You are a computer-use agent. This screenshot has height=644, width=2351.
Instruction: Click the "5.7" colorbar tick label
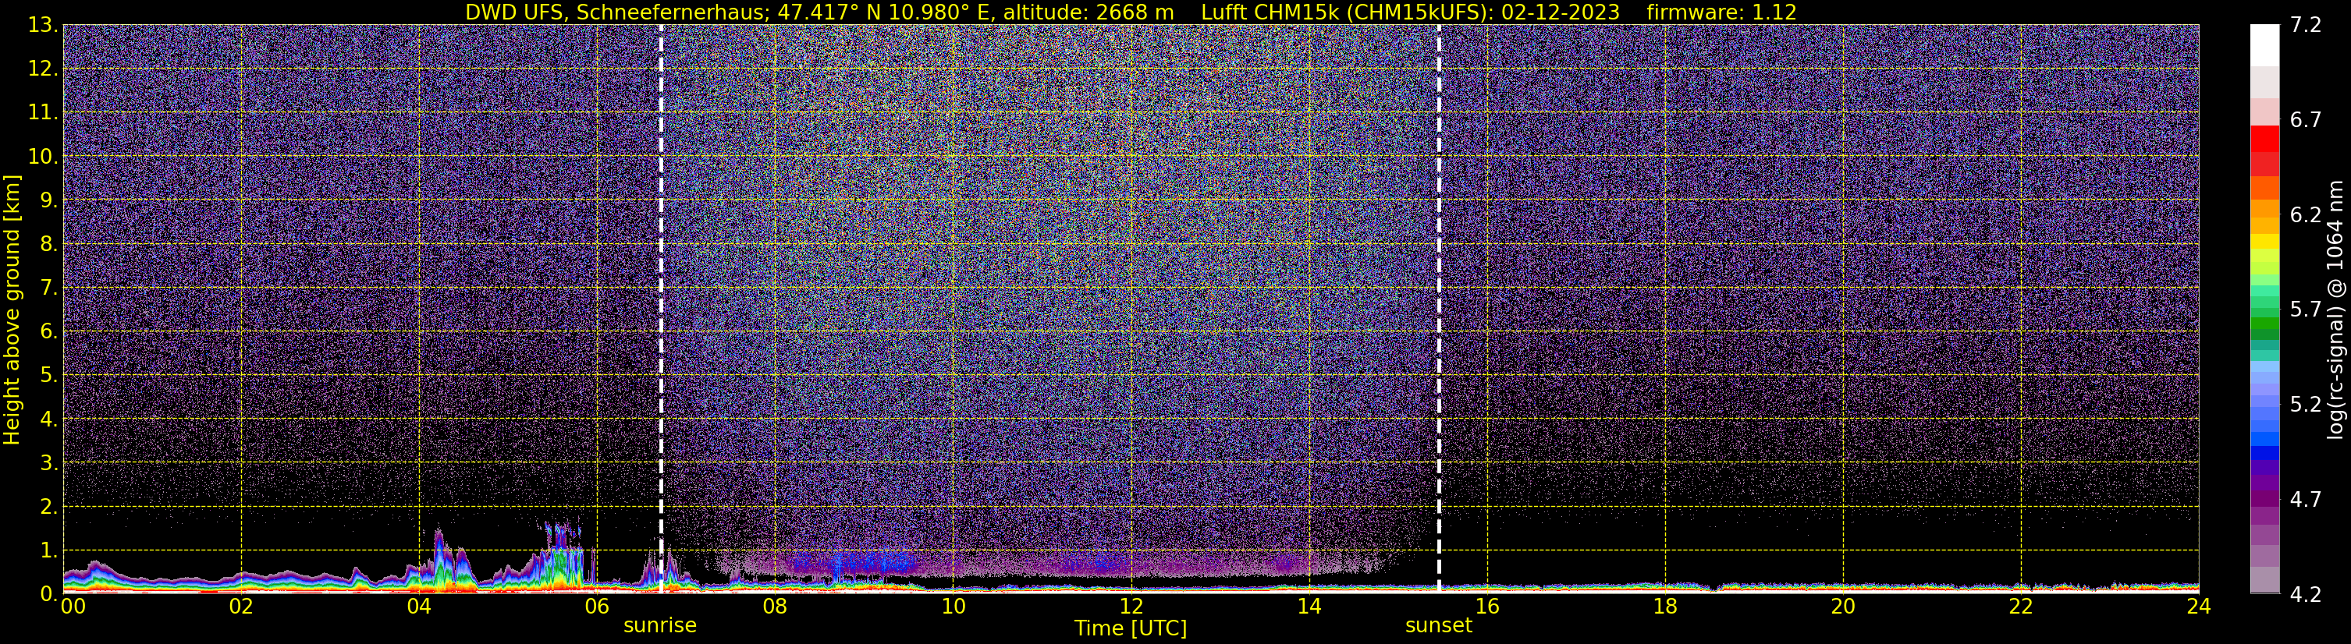2306,310
